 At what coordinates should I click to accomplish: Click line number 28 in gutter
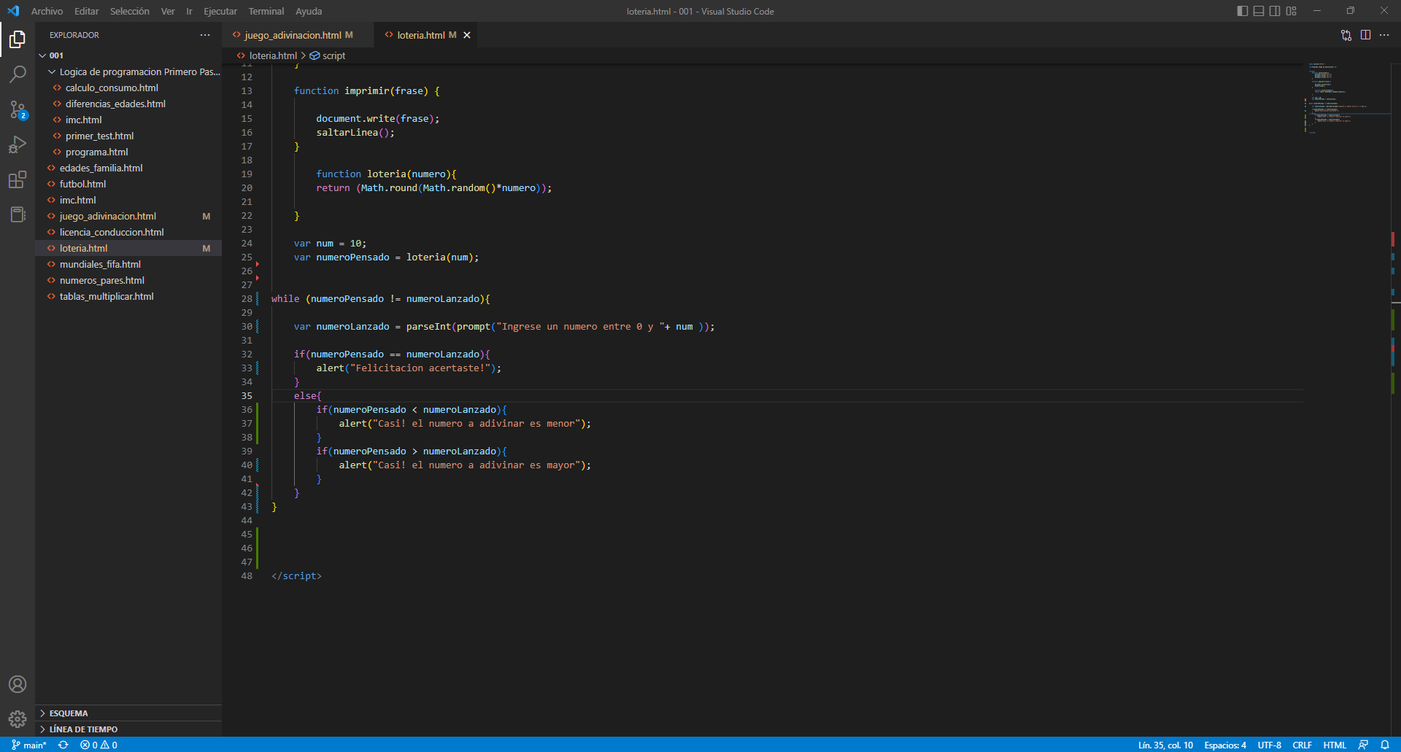coord(247,298)
